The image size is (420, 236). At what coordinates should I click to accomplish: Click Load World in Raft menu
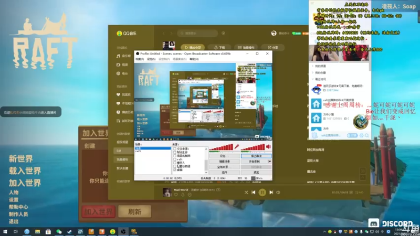(25, 171)
